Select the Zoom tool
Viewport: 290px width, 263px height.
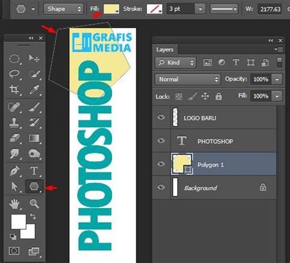click(34, 204)
